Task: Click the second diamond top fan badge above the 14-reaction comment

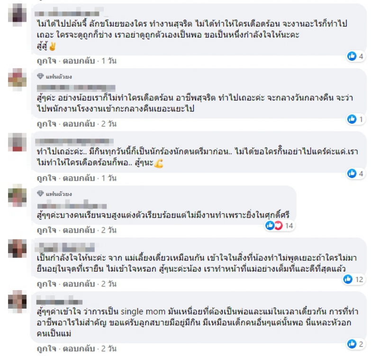Action: (x=40, y=193)
